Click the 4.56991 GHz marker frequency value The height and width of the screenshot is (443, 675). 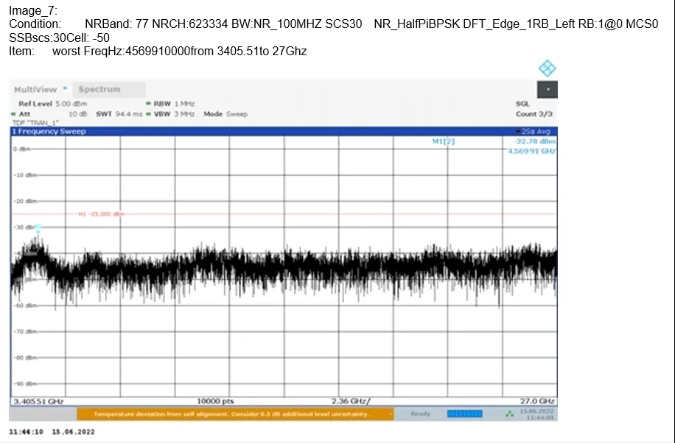pos(531,151)
